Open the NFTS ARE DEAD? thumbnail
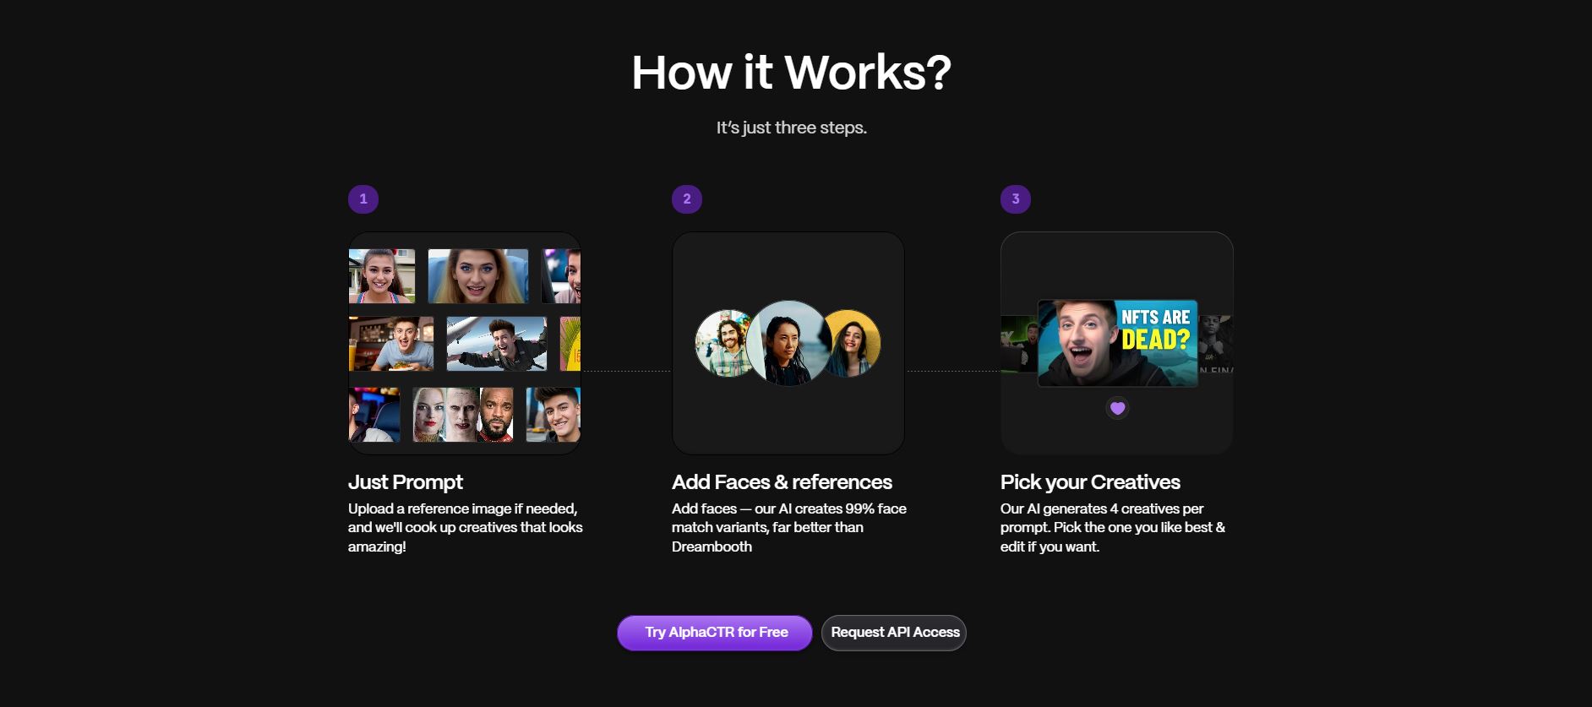This screenshot has height=707, width=1592. click(x=1117, y=343)
